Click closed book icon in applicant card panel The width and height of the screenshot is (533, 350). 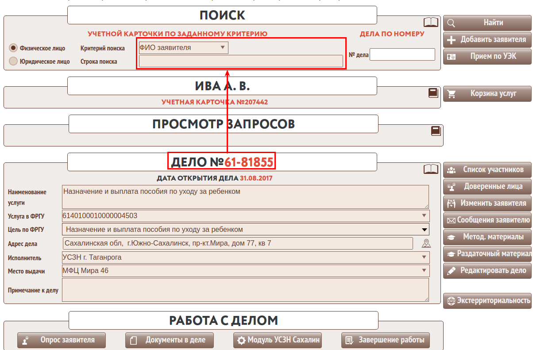[x=433, y=92]
